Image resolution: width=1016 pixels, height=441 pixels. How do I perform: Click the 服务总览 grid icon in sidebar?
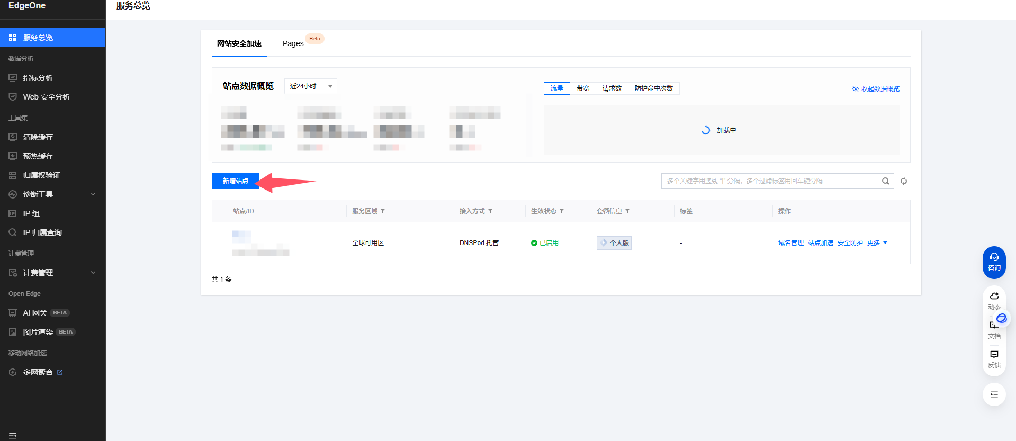pyautogui.click(x=13, y=38)
